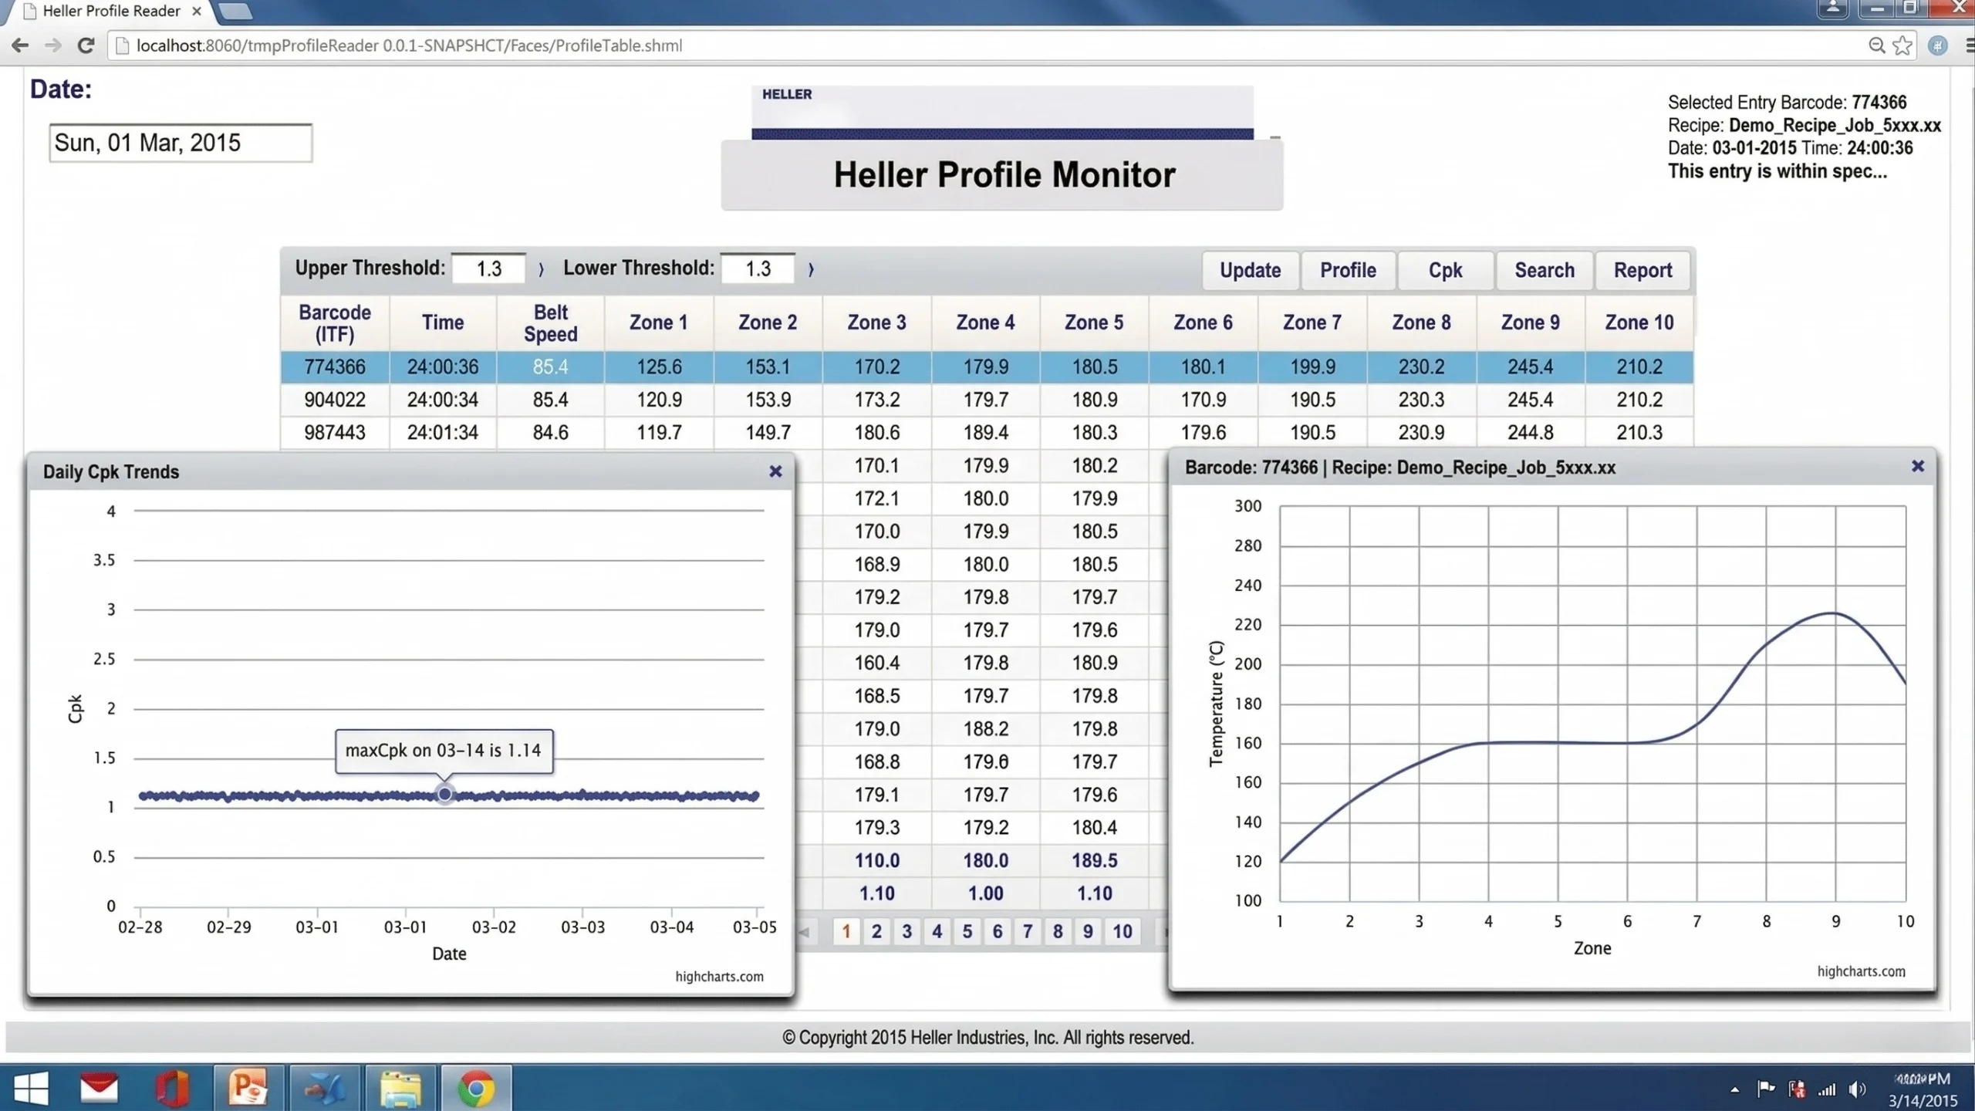Viewport: 1975px width, 1111px height.
Task: Select table row with barcode 904022
Action: (335, 400)
